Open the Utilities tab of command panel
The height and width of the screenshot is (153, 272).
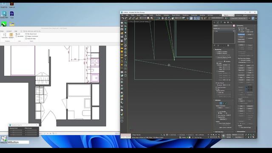coord(231,23)
